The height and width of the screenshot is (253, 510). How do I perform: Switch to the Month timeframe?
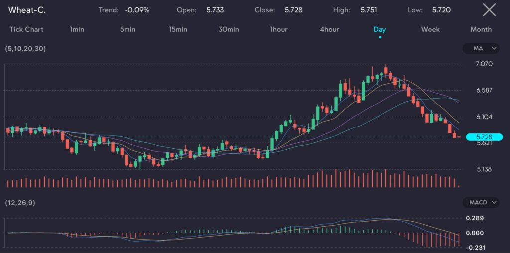481,29
